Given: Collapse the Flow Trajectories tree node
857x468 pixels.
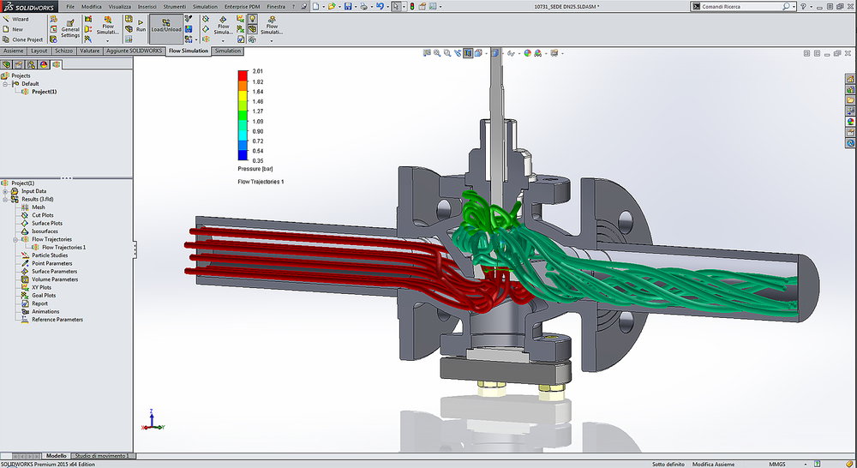Looking at the screenshot, I should [15, 239].
